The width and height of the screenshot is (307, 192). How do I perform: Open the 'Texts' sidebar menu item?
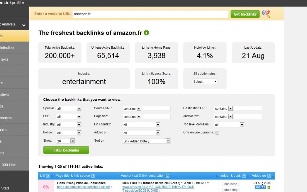14,59
